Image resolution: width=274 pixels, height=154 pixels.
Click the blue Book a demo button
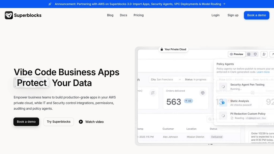click(257, 15)
